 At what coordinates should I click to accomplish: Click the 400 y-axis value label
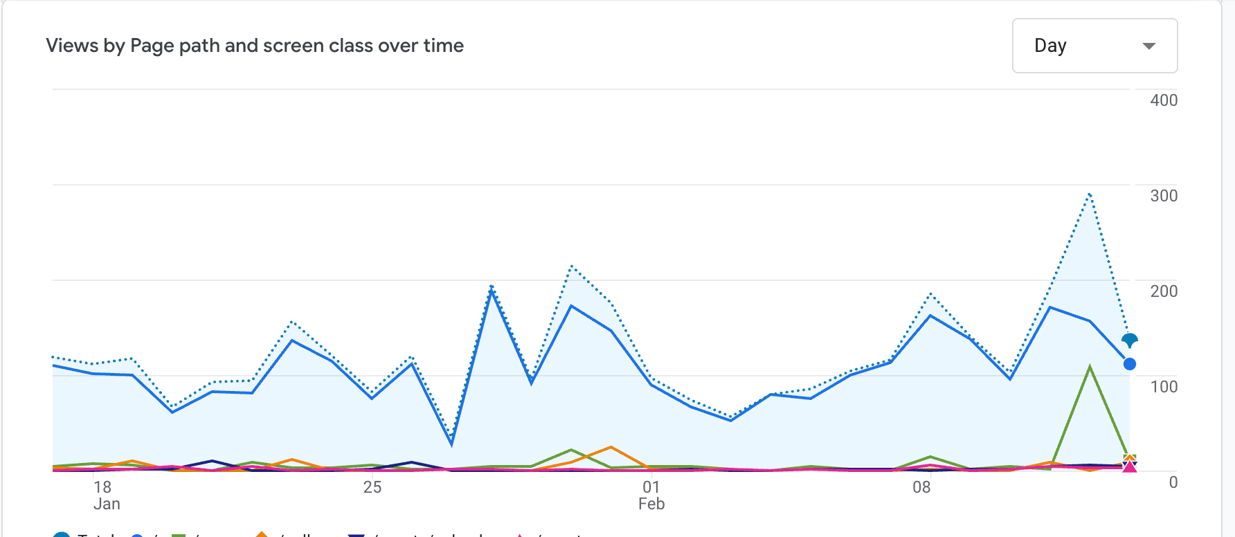pos(1164,100)
